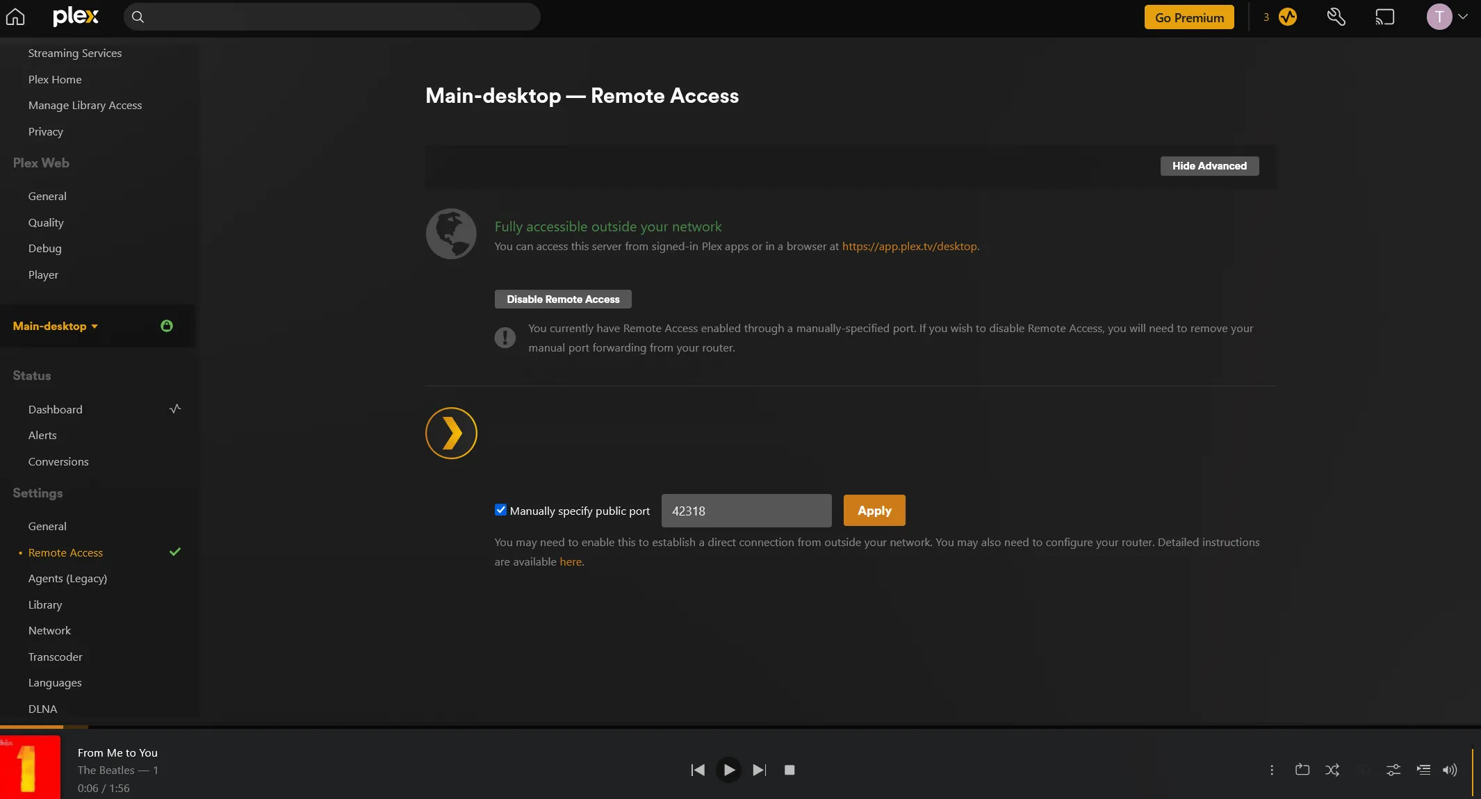This screenshot has width=1481, height=799.
Task: Click the cast to device icon
Action: tap(1384, 17)
